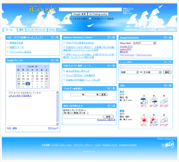This screenshot has height=162, width=179.
Task: Switch to the temp tab
Action: pos(52,30)
